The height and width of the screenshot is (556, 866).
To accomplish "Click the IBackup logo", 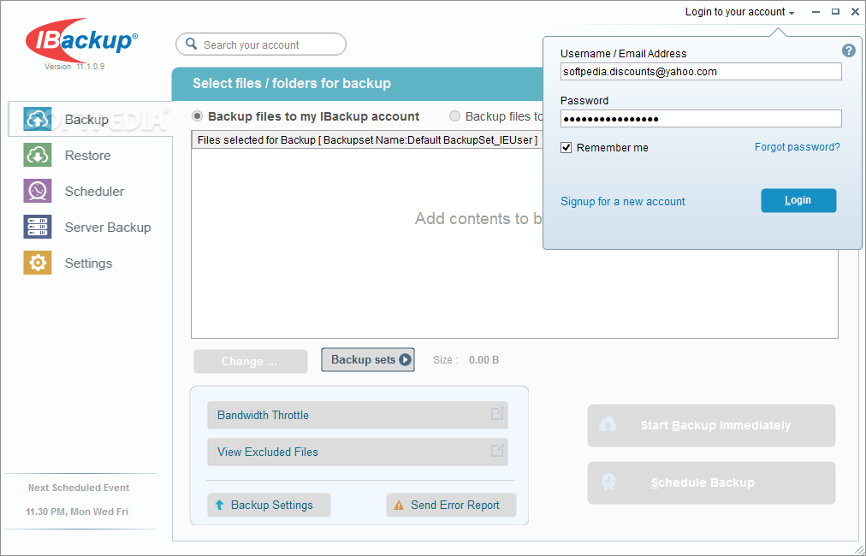I will [81, 41].
